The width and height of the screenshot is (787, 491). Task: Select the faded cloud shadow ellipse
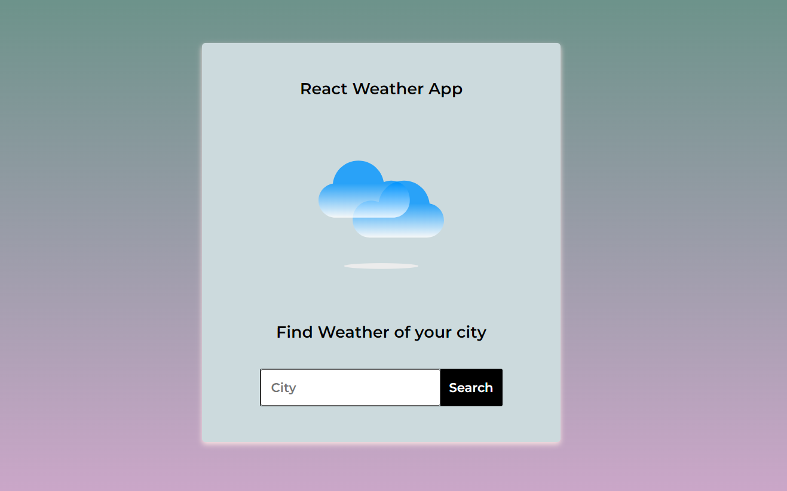coord(381,265)
